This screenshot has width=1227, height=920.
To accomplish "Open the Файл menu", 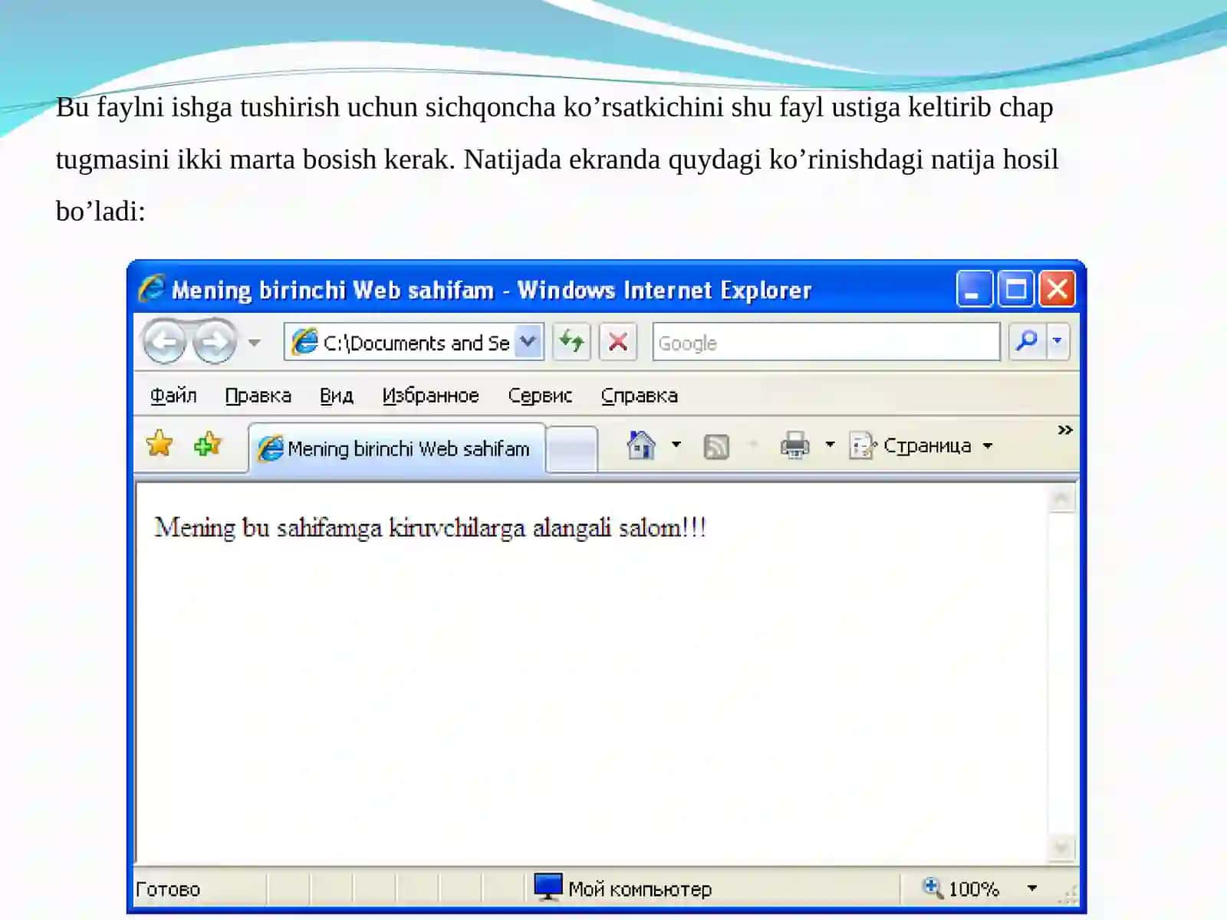I will [x=173, y=396].
